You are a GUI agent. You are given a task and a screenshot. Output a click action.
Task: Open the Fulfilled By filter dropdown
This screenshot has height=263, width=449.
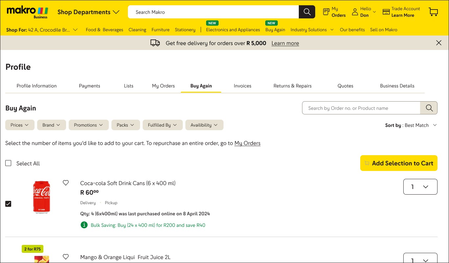pos(163,125)
